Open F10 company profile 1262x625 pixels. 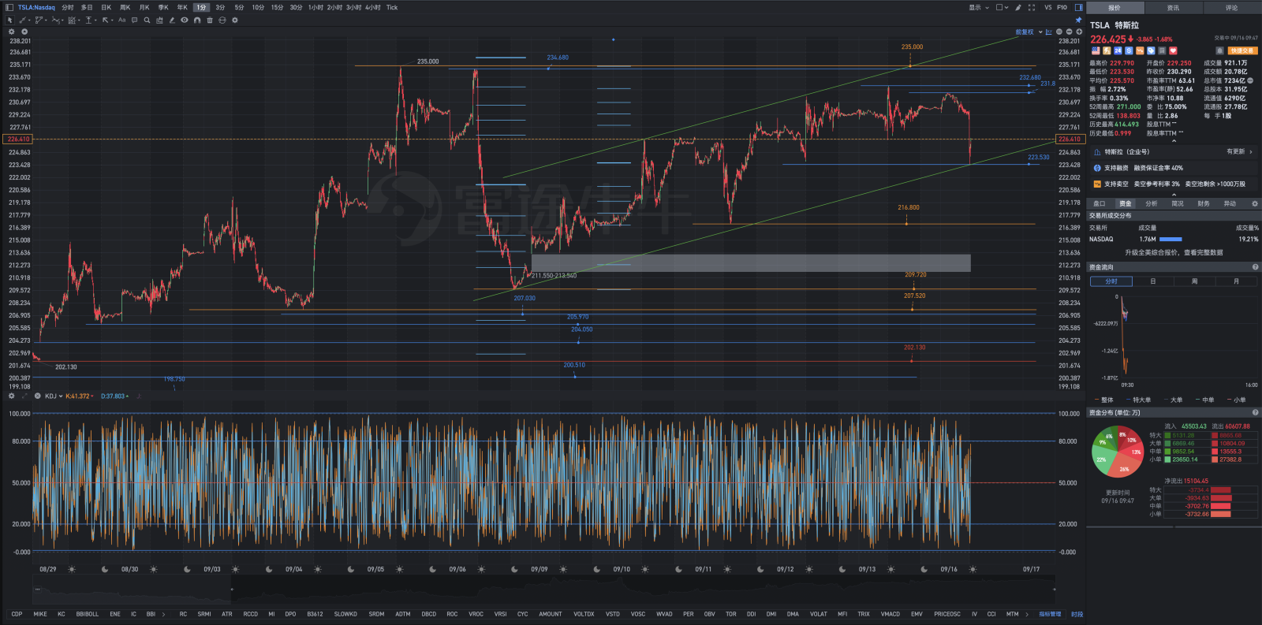(x=1062, y=7)
